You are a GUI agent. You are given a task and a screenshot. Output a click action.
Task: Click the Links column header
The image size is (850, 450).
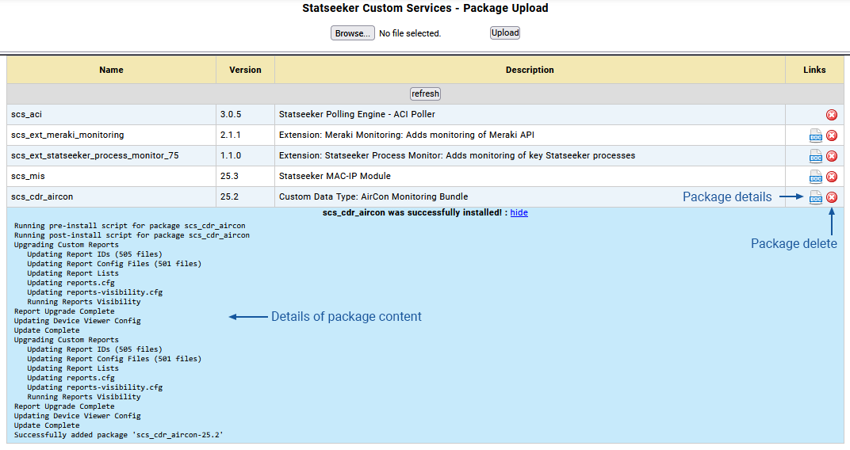[x=814, y=70]
